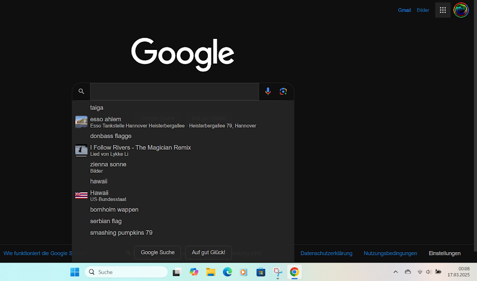Launch Copilot from the taskbar
This screenshot has height=281, width=477.
point(194,272)
